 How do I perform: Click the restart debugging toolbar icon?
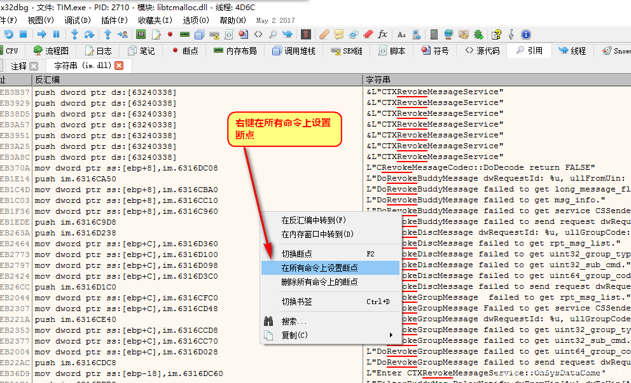pyautogui.click(x=8, y=34)
